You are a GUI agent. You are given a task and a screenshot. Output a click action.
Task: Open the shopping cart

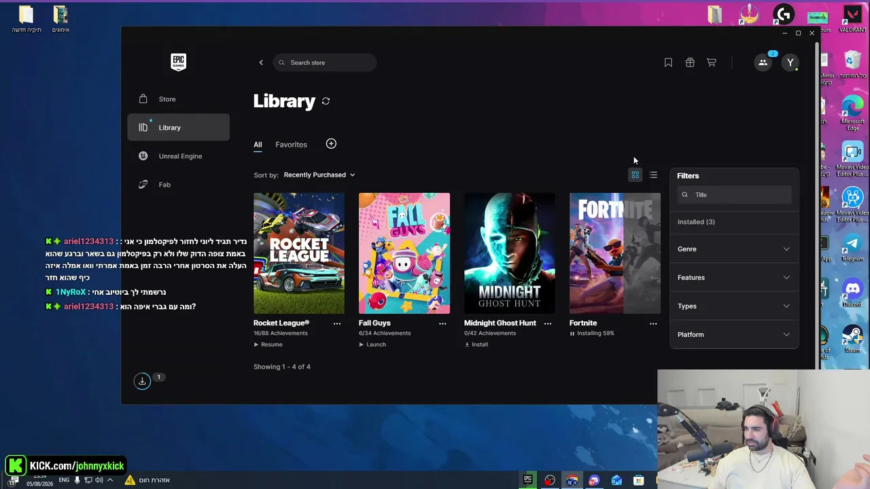(712, 62)
